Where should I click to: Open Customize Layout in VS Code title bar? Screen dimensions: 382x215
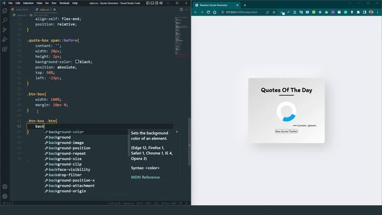(161, 3)
